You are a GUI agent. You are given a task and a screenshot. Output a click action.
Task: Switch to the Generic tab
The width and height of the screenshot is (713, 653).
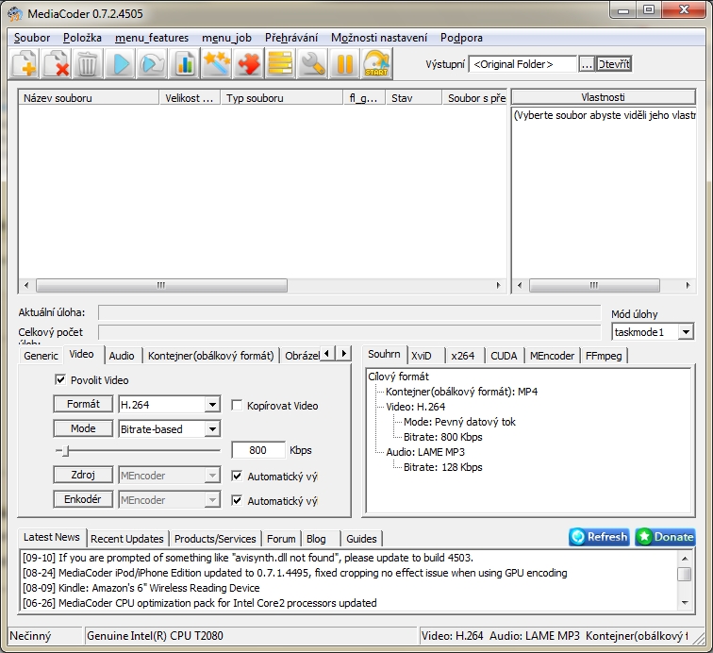[x=41, y=356]
